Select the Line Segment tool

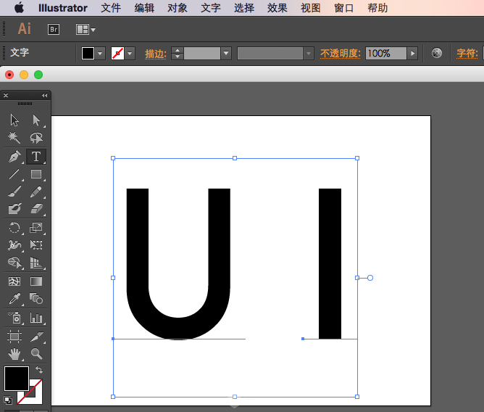pos(14,174)
